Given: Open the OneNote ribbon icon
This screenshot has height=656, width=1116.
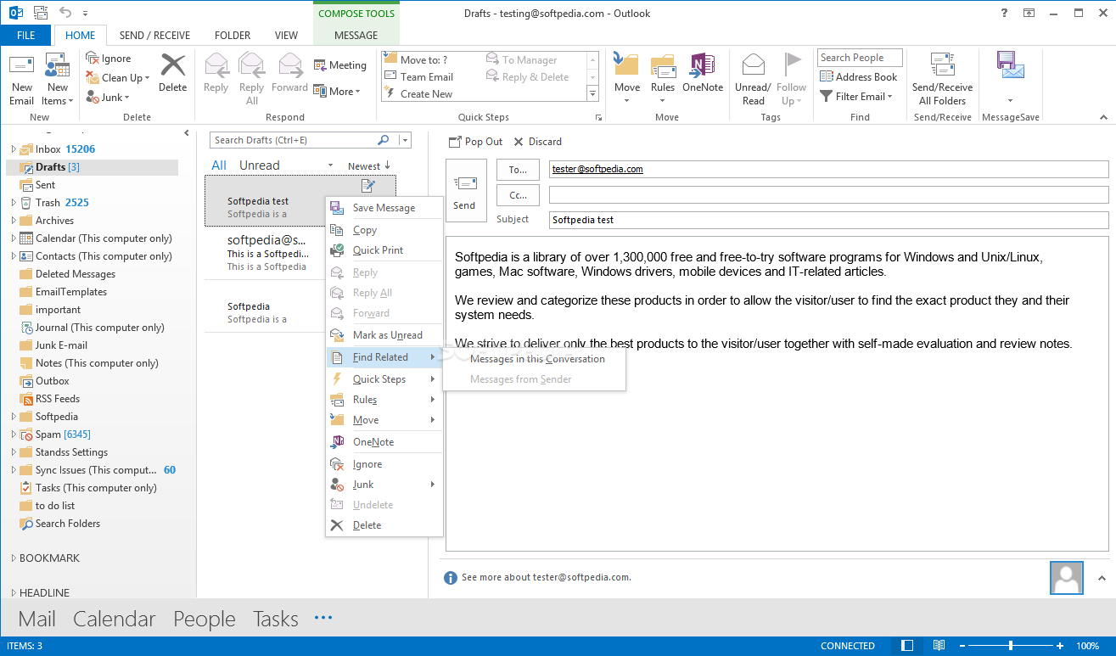Looking at the screenshot, I should click(703, 65).
